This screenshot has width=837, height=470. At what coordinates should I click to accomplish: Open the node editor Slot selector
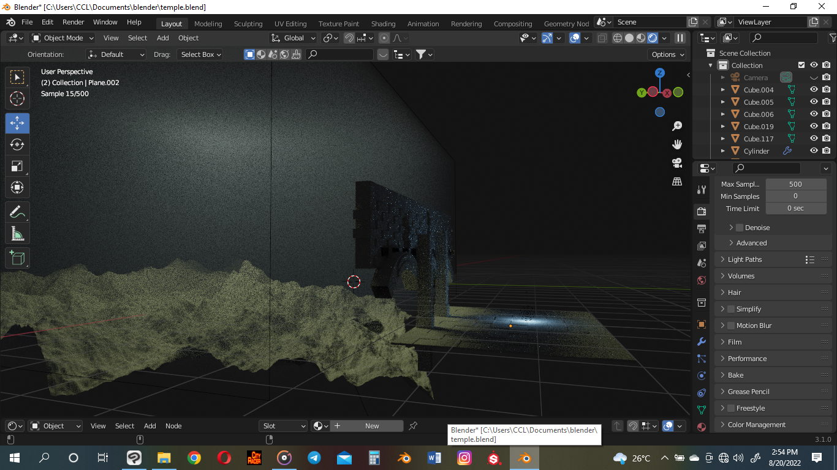coord(283,426)
